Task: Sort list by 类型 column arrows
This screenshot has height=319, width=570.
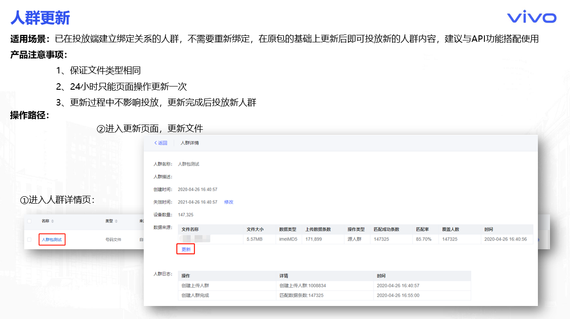Action: coord(116,221)
